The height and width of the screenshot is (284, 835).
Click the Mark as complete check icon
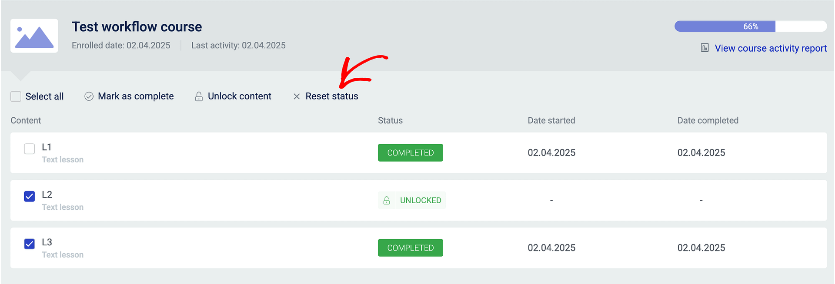click(x=89, y=96)
